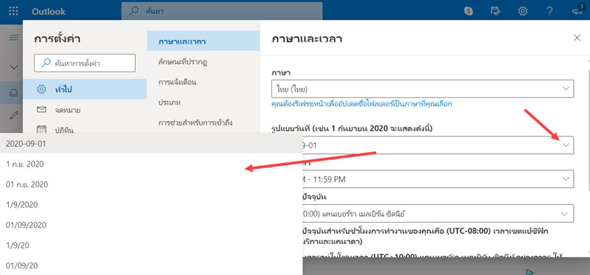Image resolution: width=590 pixels, height=275 pixels.
Task: Choose date format 2020-09-01
Action: (151, 143)
